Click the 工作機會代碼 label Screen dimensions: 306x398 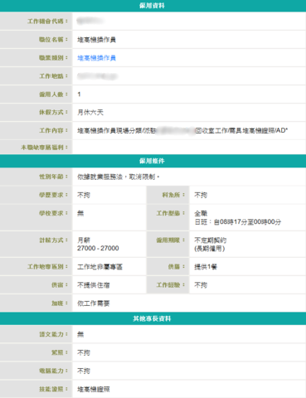pyautogui.click(x=47, y=22)
